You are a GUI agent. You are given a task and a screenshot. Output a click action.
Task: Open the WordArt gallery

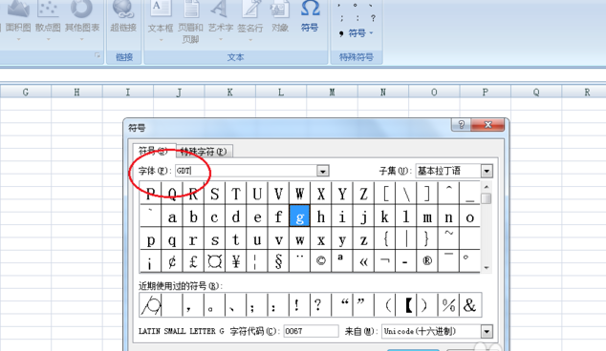221,21
